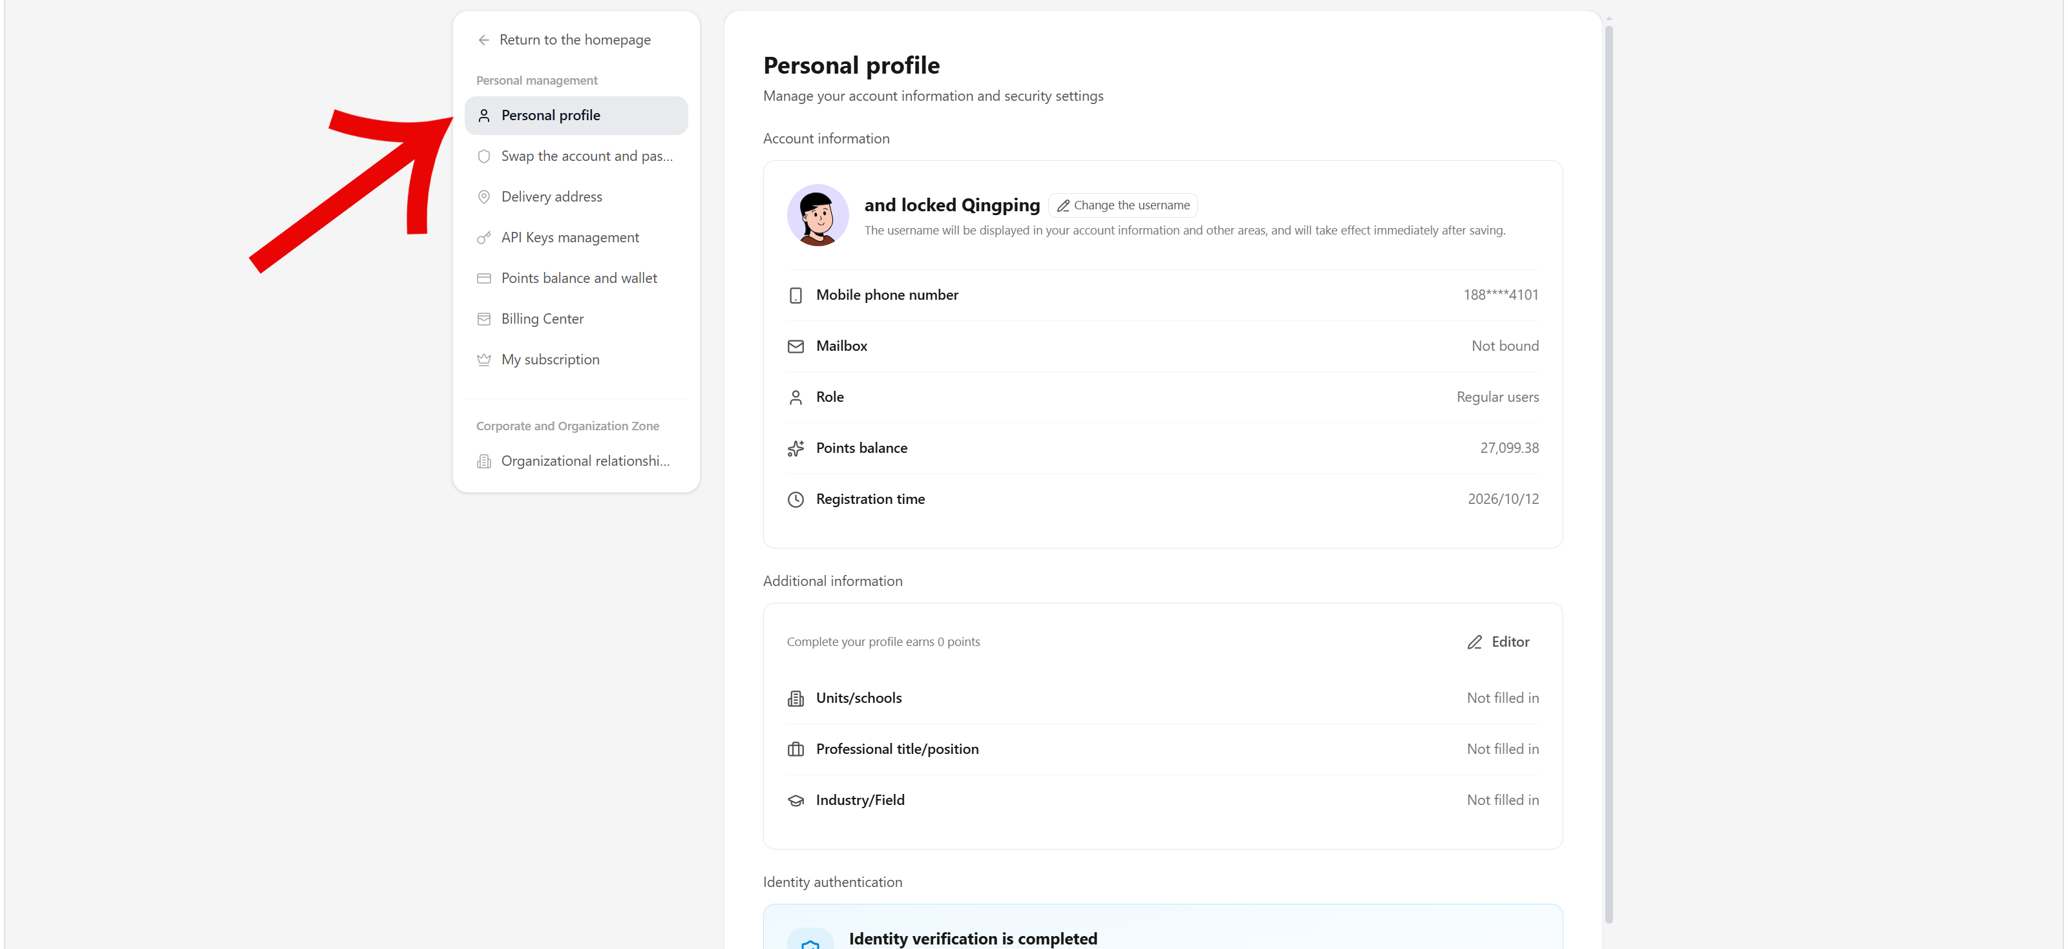Click the points value 27,099.38
Screen dimensions: 2068x949
coord(1509,448)
